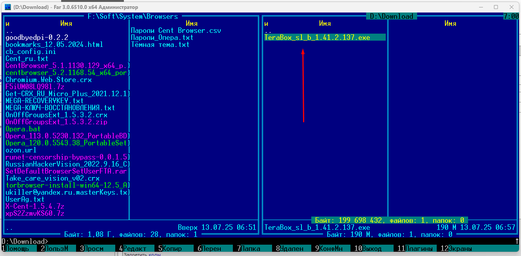Select Opera_120.0.5543.38_PortableSet file
This screenshot has height=256, width=521.
(67, 143)
